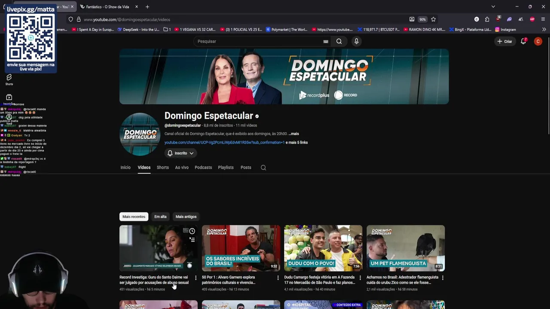The height and width of the screenshot is (309, 550).
Task: Open the youtube.com channel sub_confirmation link
Action: (224, 142)
